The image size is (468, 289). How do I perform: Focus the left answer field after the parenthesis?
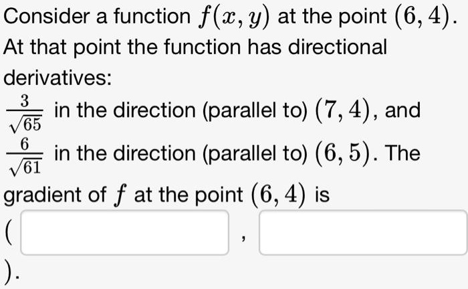125,233
